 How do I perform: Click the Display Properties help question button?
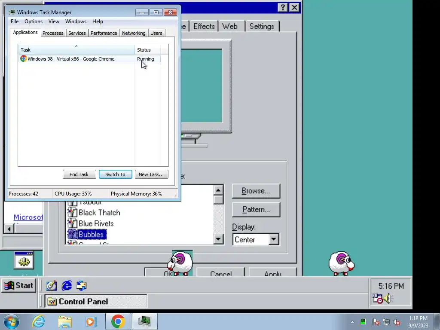tap(283, 7)
